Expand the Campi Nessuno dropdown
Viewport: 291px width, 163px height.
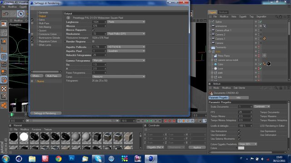click(119, 77)
